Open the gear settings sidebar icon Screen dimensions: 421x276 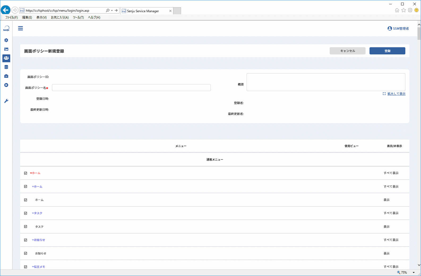[6, 40]
